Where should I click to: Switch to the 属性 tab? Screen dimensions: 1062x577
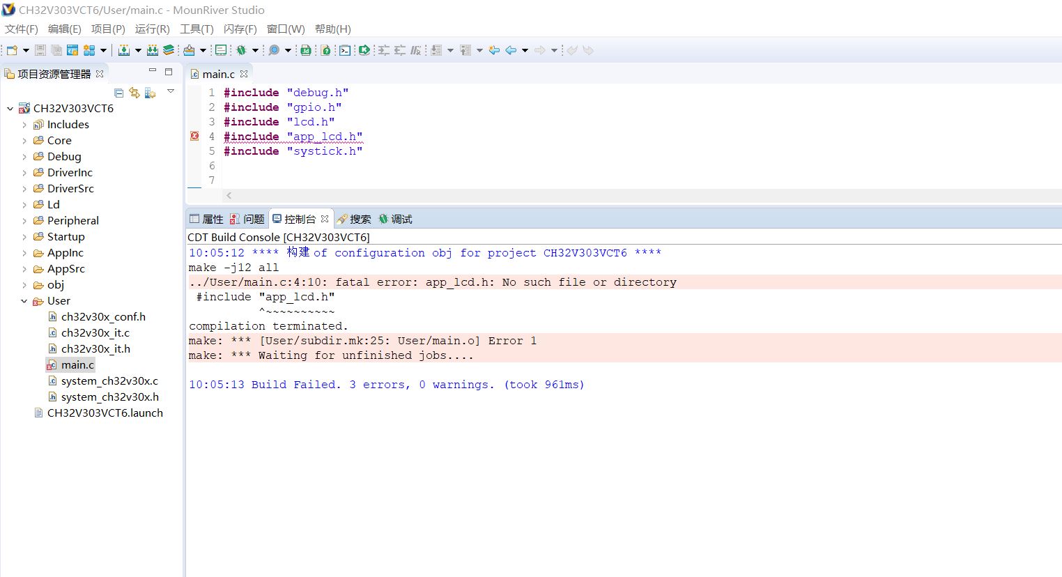[x=207, y=219]
